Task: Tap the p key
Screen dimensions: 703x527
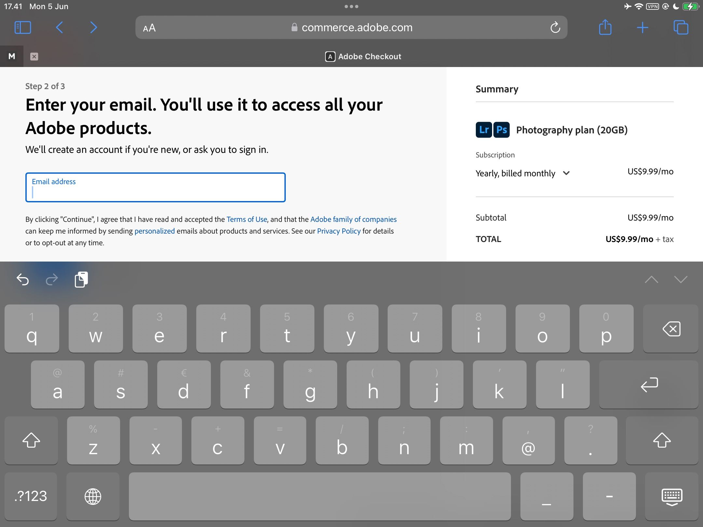Action: pyautogui.click(x=606, y=329)
